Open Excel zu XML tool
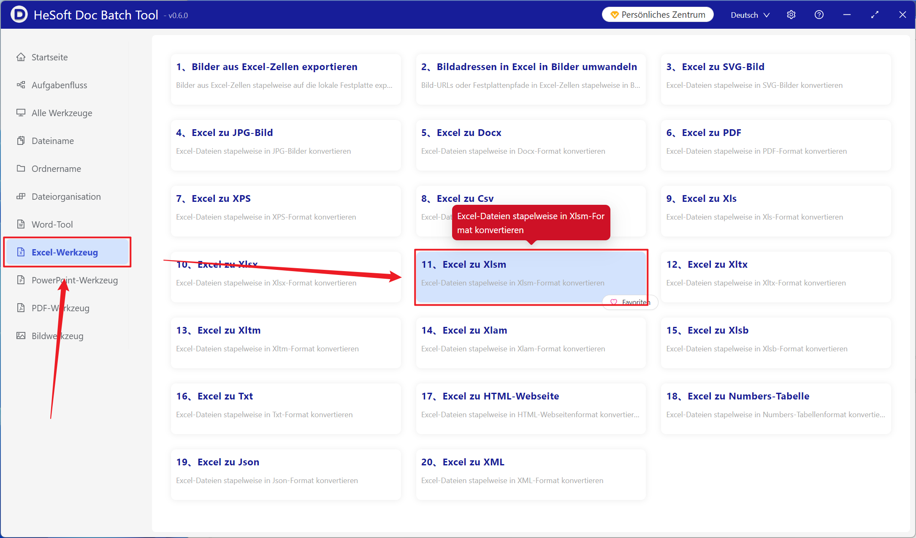The width and height of the screenshot is (916, 538). [x=531, y=475]
